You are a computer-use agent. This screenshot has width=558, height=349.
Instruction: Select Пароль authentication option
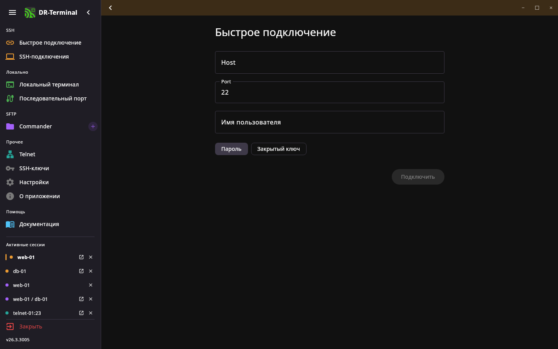coord(231,149)
